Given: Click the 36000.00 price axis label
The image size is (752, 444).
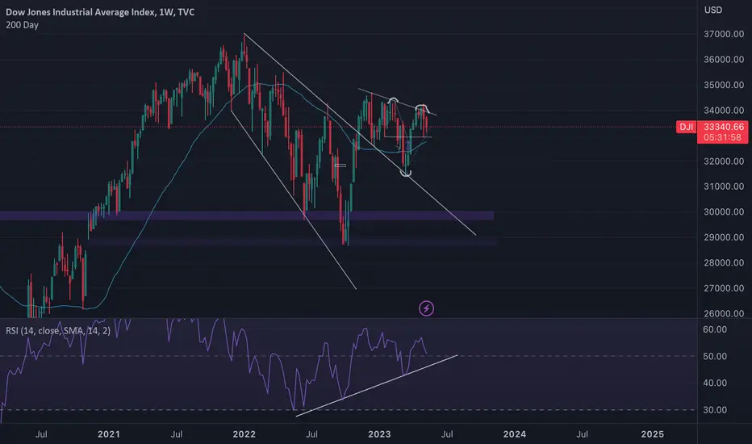Looking at the screenshot, I should point(723,60).
